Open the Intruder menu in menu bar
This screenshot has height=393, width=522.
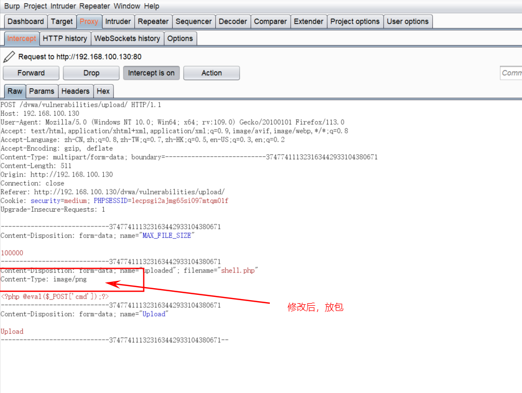tap(63, 6)
